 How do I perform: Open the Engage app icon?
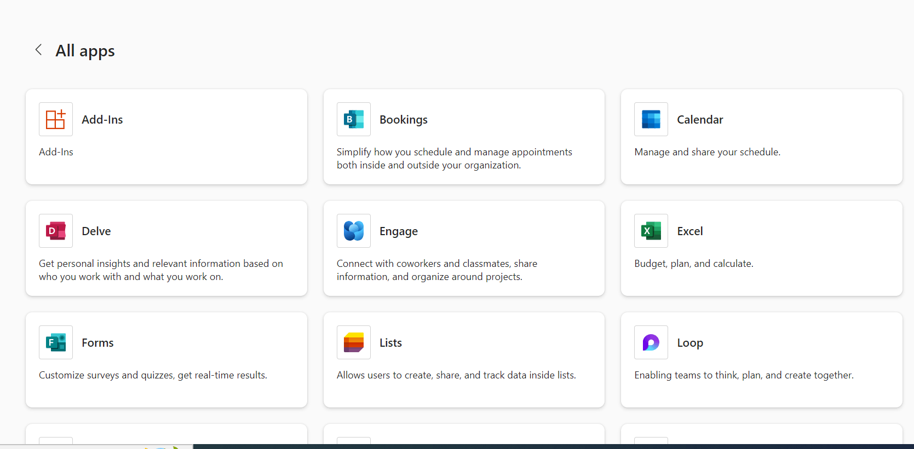354,231
